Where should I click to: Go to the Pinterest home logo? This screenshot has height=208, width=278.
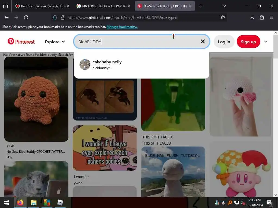(21, 42)
